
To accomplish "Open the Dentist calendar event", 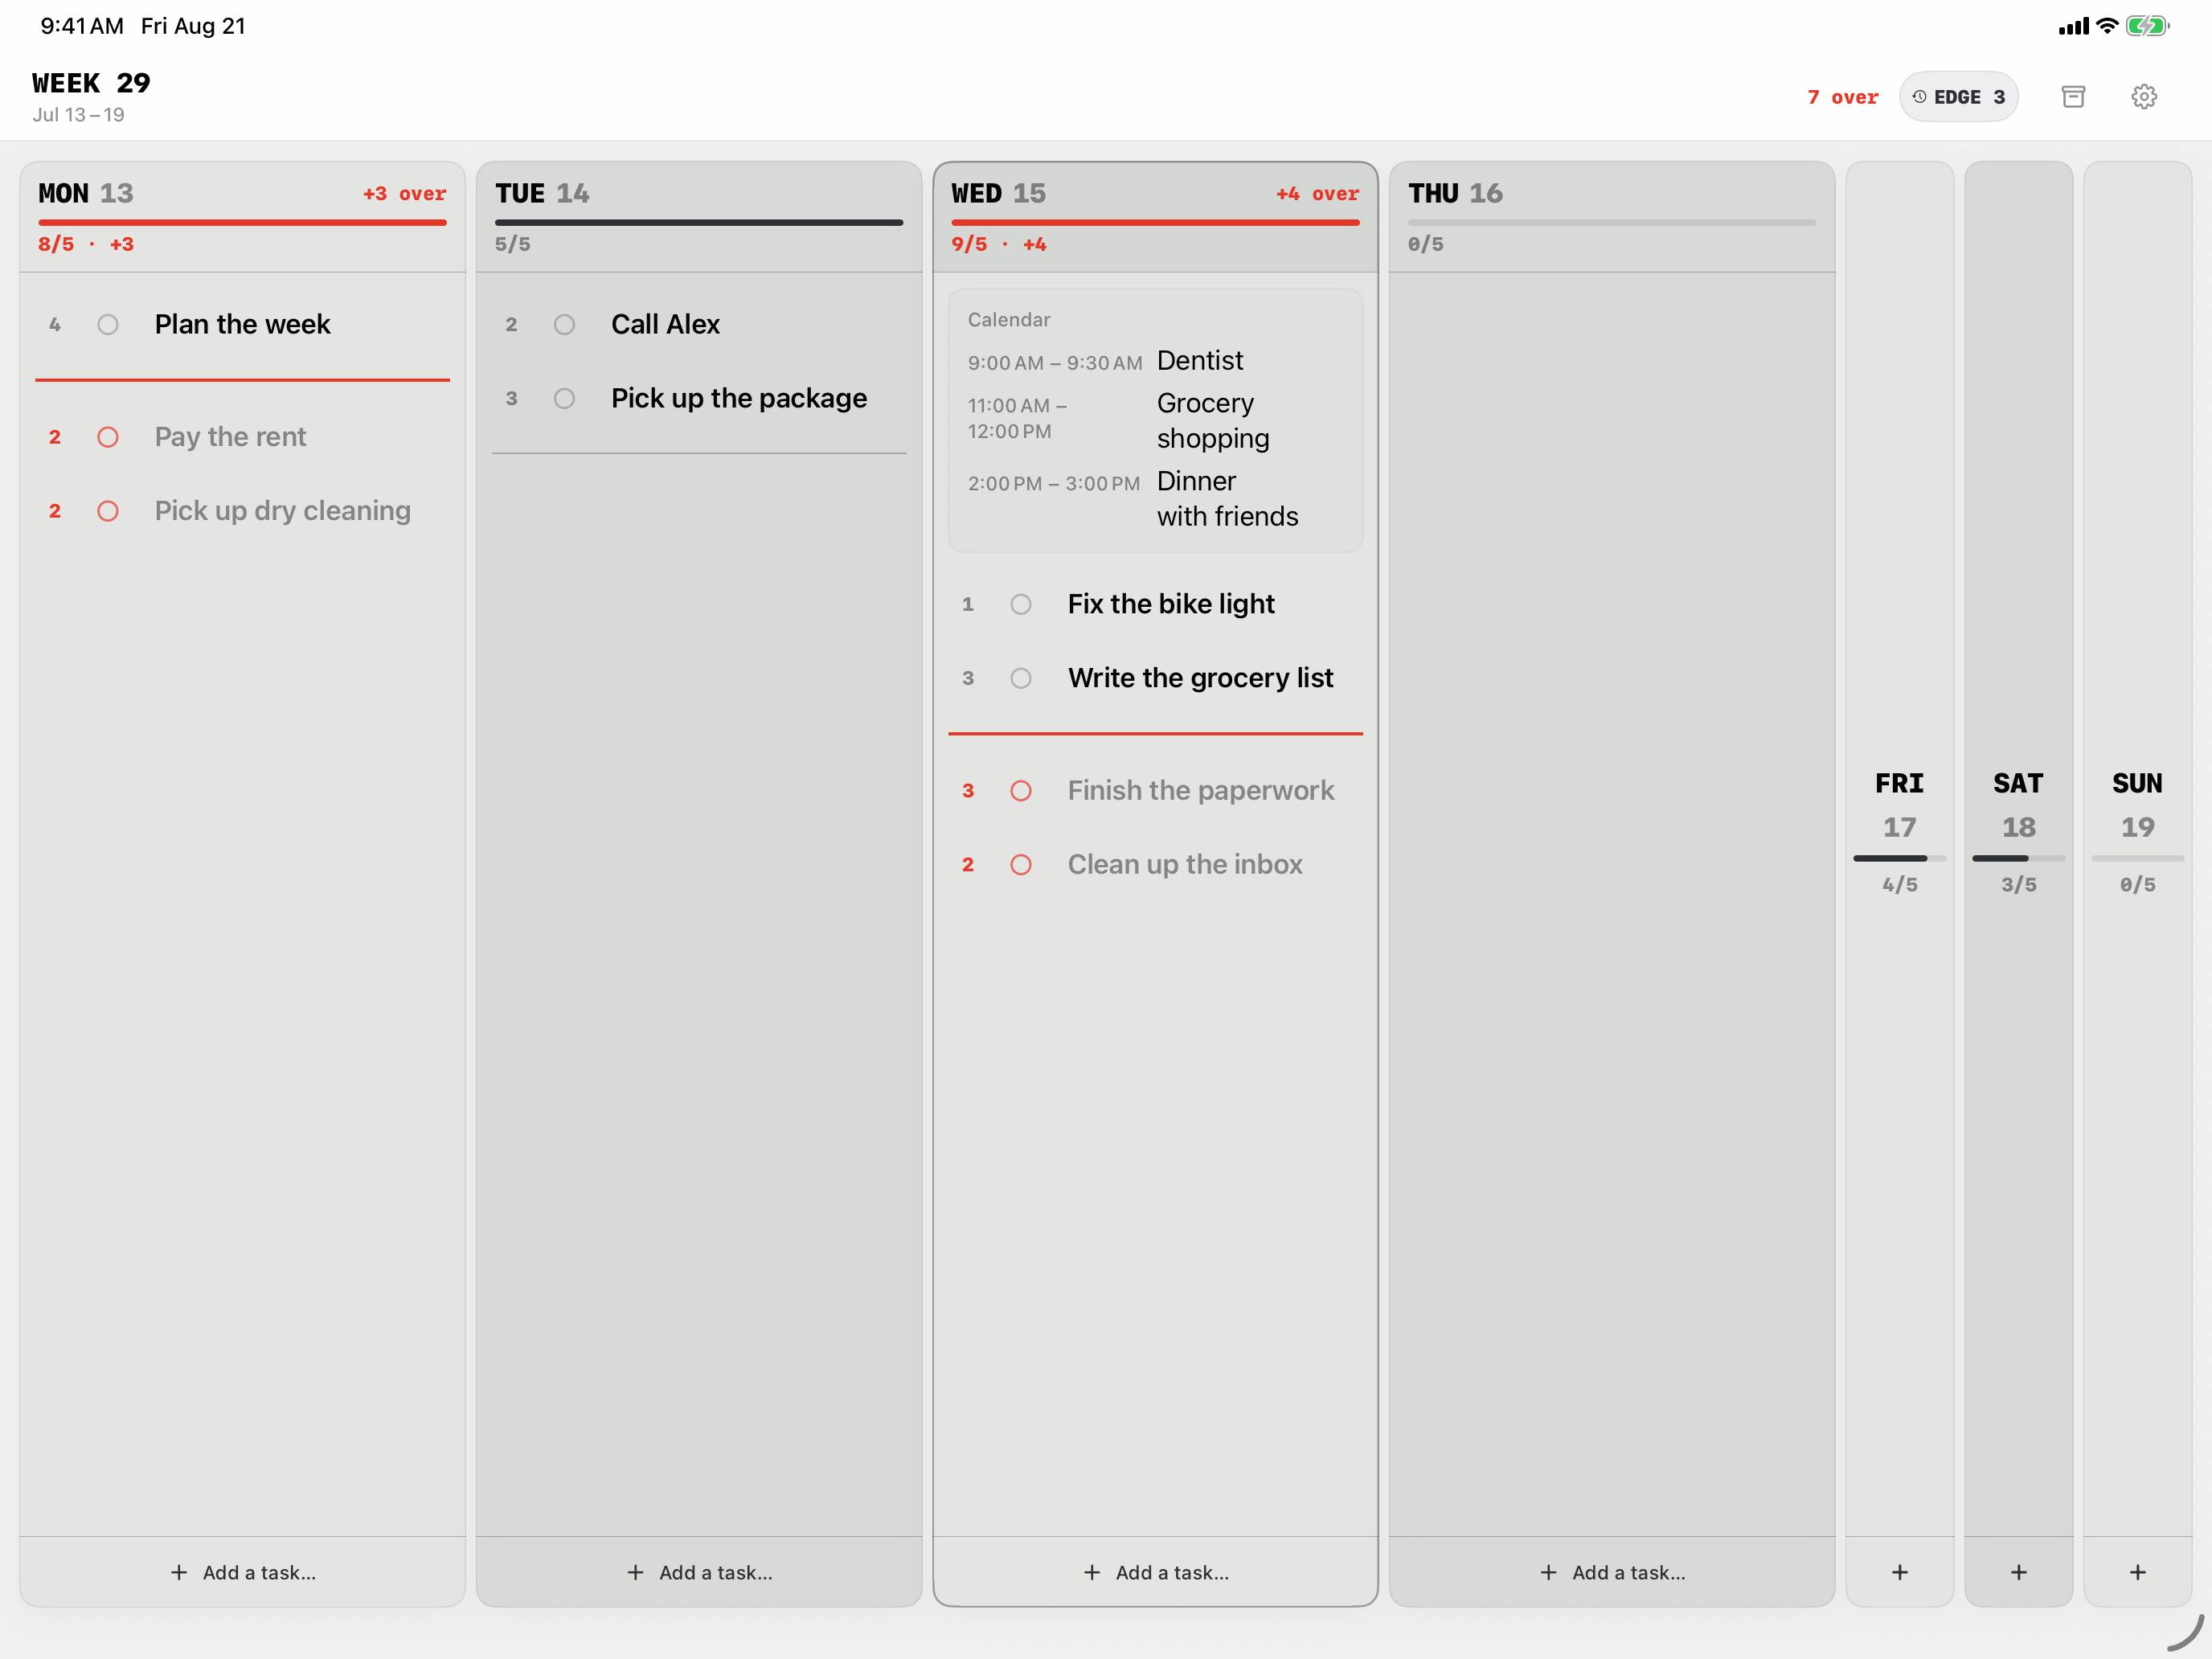I will click(x=1155, y=361).
